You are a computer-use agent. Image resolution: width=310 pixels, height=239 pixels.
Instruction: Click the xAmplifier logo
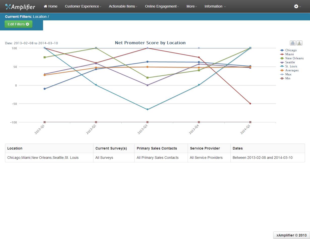pyautogui.click(x=20, y=7)
